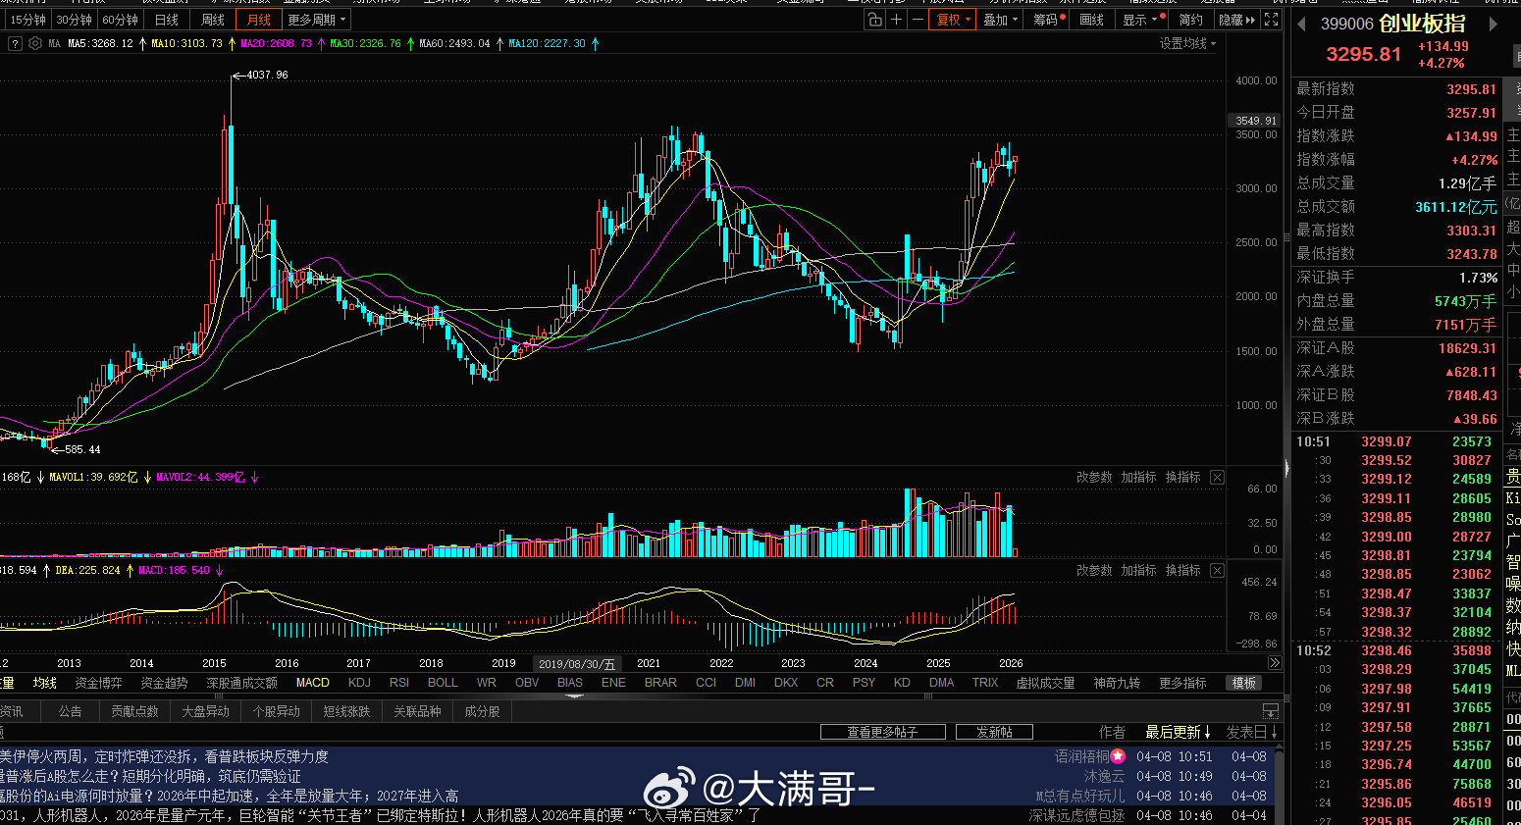Open the 复权 adjustment dropdown
1521x825 pixels.
[952, 19]
